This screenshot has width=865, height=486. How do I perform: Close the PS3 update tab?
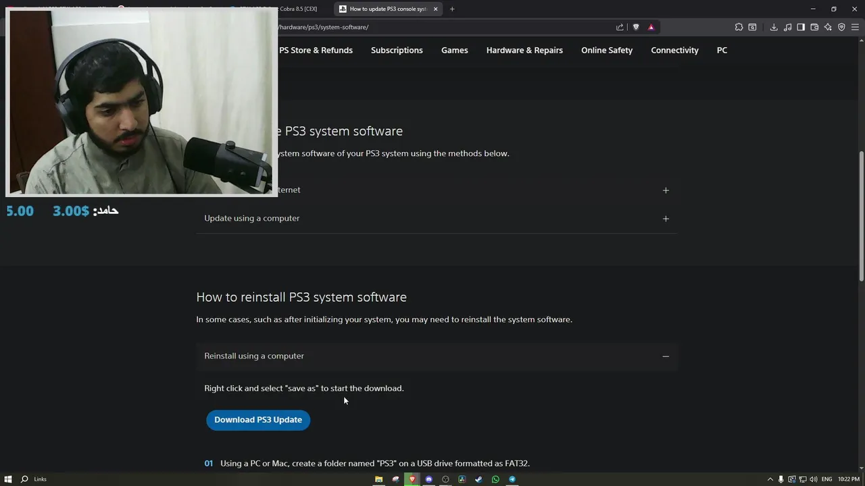tap(435, 9)
